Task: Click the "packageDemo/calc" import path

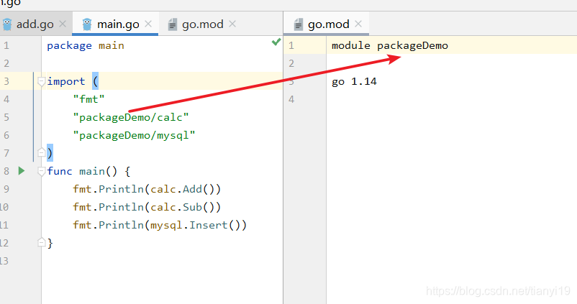Action: [131, 117]
